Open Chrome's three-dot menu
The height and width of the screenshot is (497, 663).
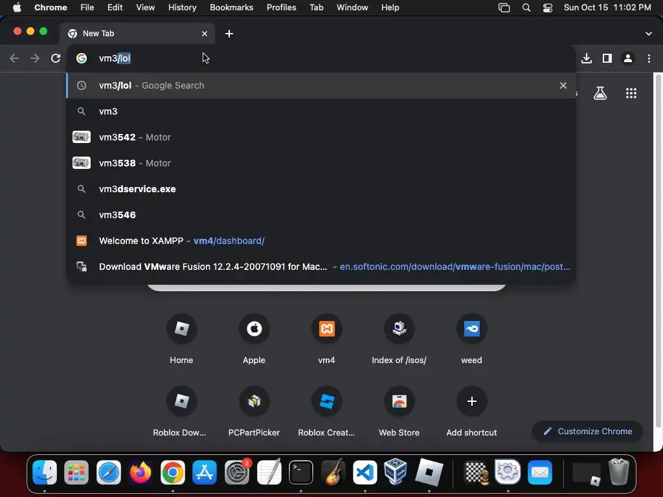pos(649,58)
